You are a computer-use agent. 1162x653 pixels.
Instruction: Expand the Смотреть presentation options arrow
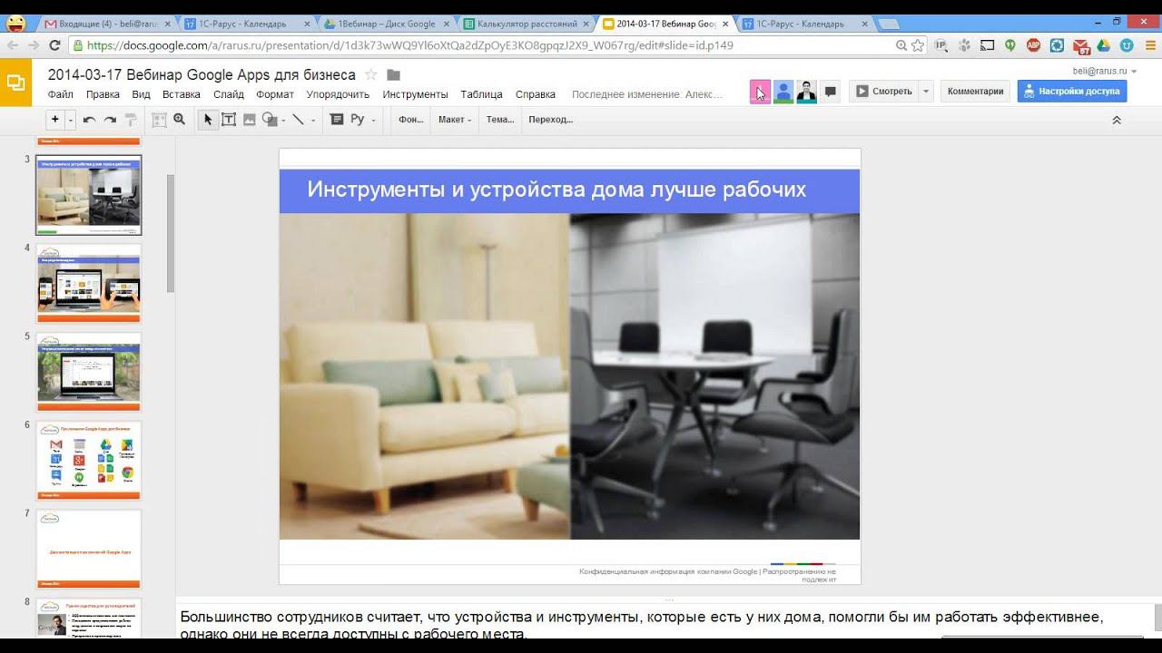click(x=926, y=91)
